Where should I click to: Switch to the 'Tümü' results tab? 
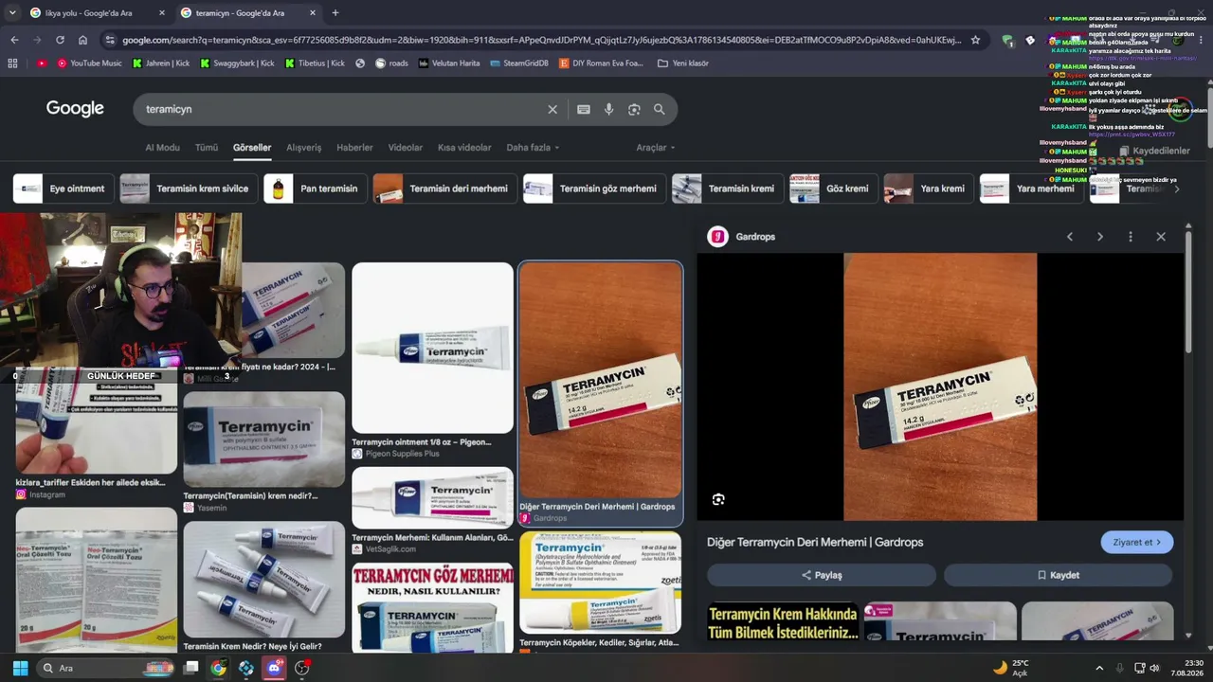point(207,148)
